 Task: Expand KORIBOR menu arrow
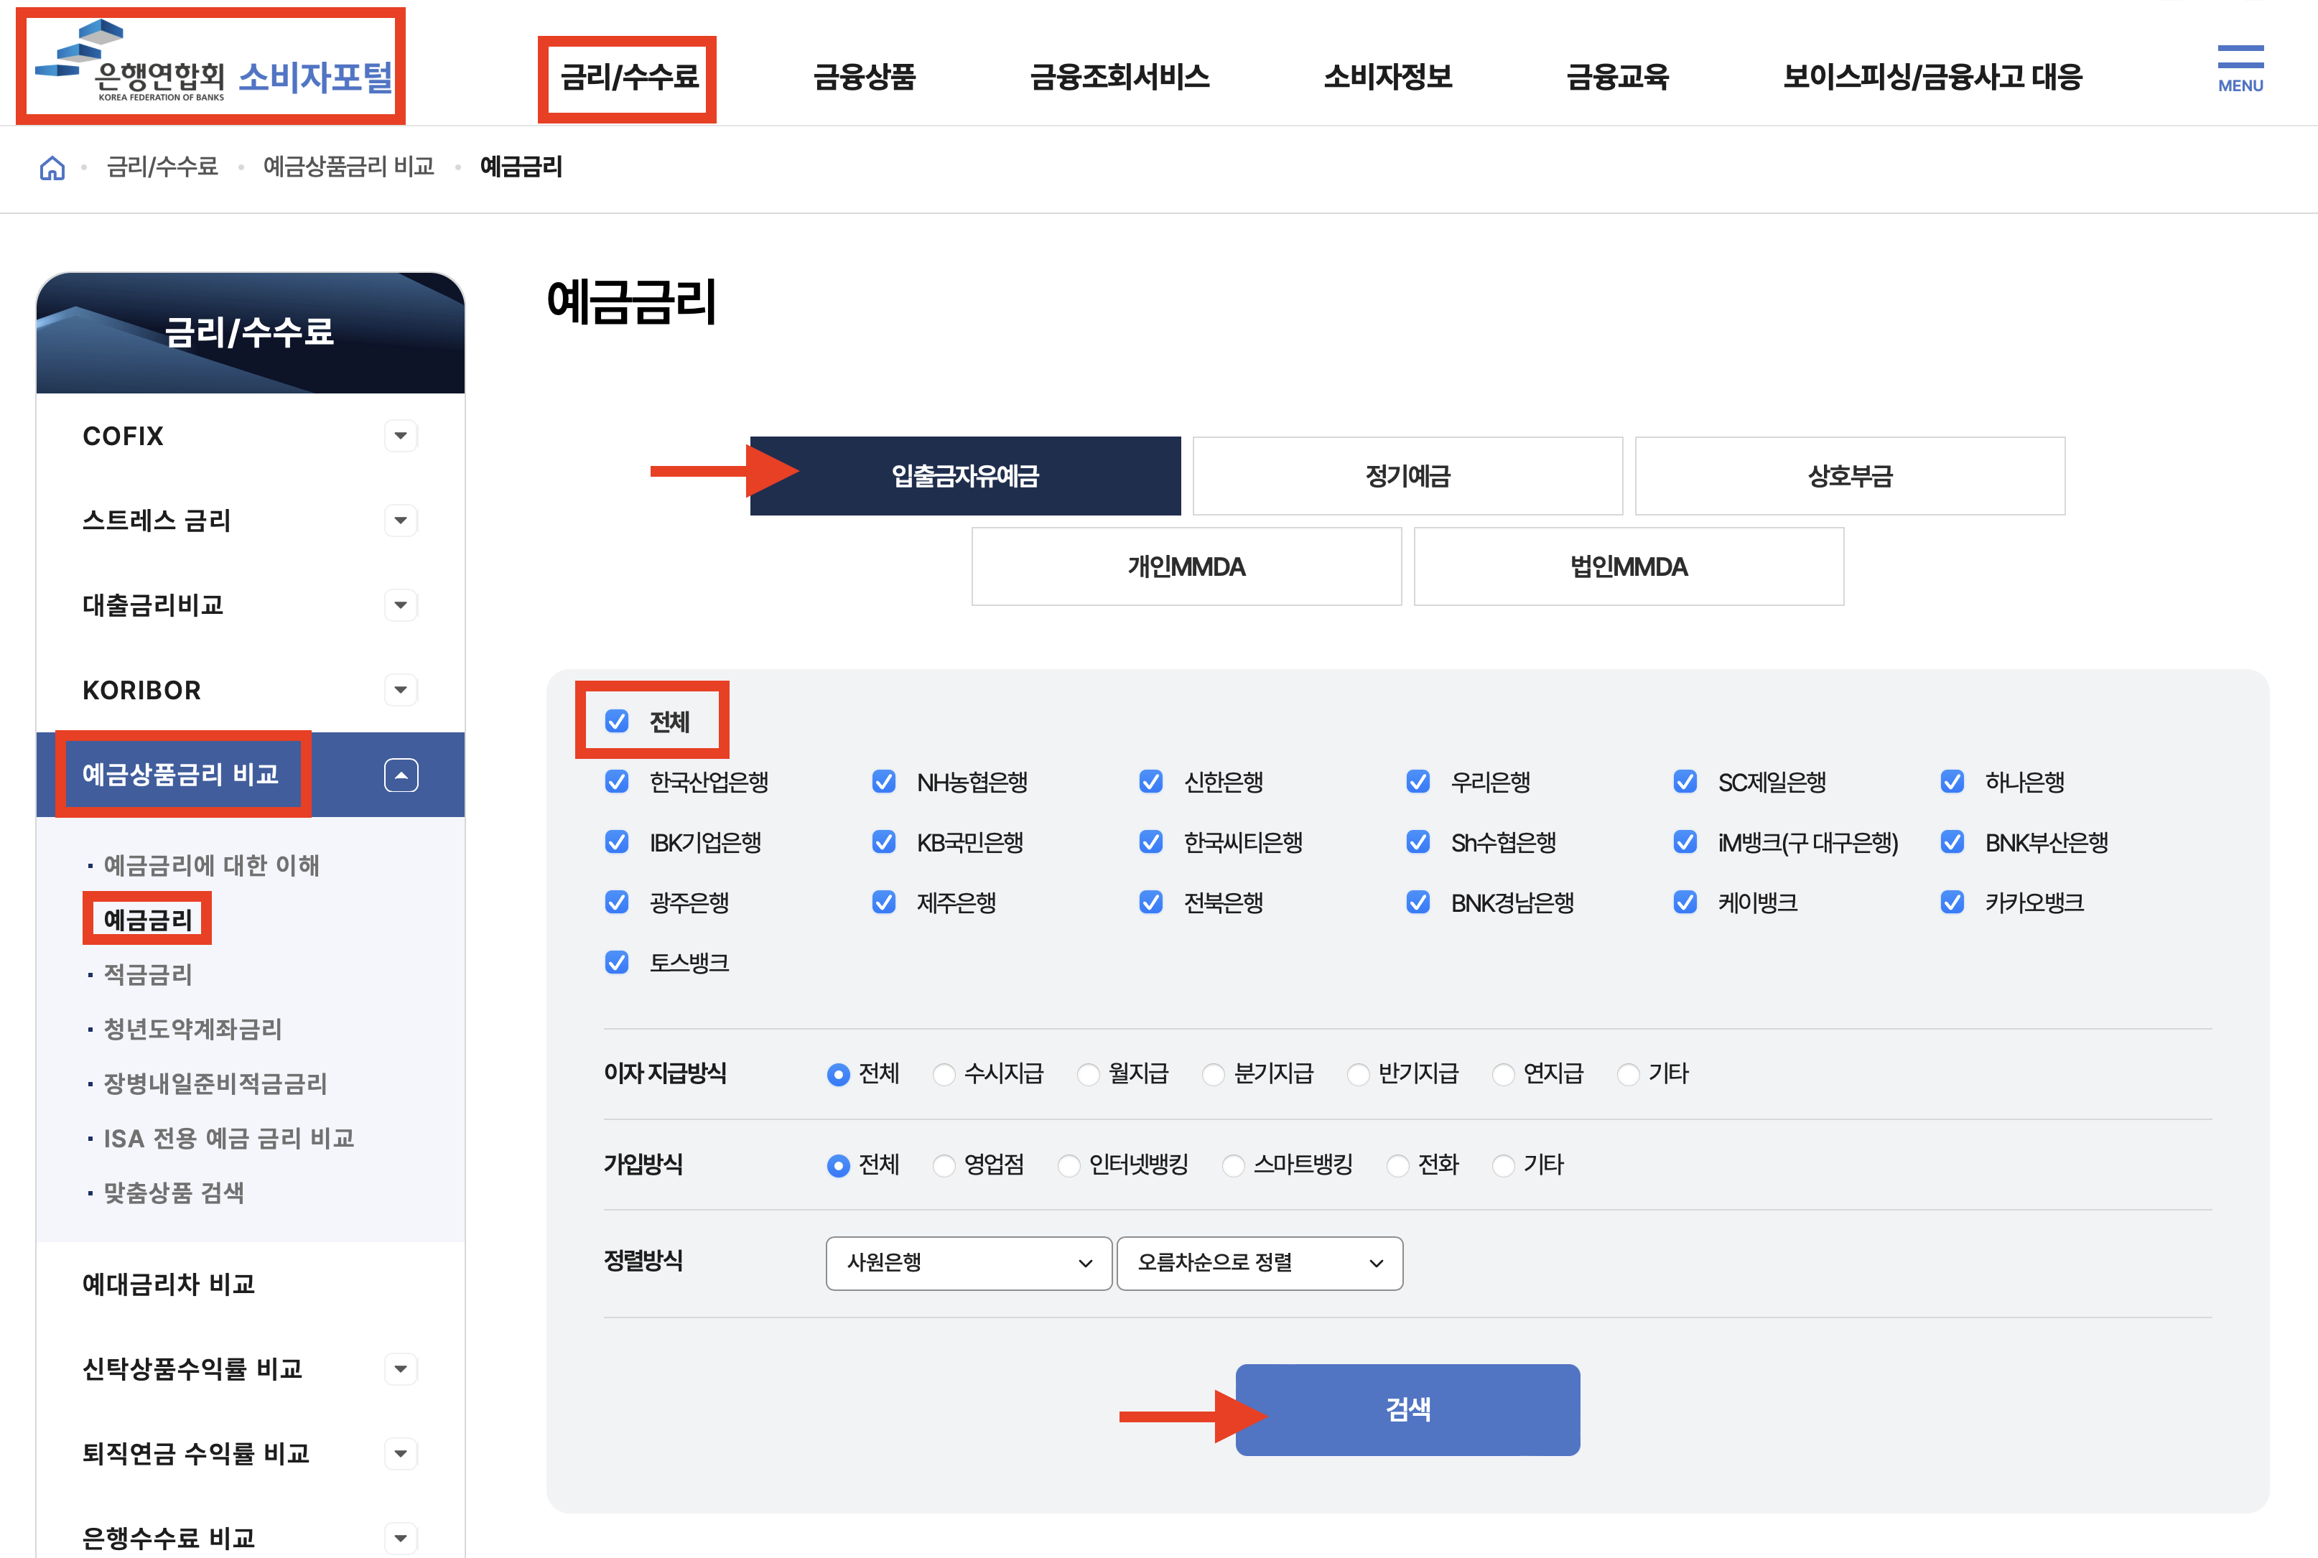coord(401,689)
